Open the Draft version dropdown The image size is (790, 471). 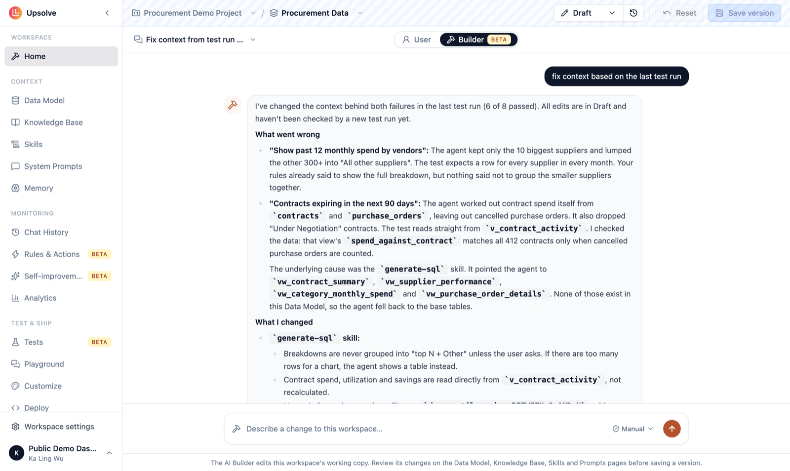click(588, 13)
